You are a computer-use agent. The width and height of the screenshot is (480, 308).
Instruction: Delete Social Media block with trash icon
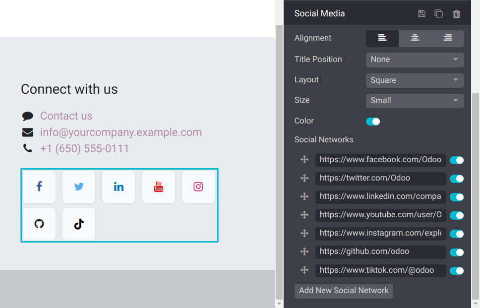tap(457, 14)
